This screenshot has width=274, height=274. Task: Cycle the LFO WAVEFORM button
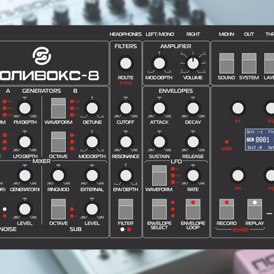coord(159,175)
